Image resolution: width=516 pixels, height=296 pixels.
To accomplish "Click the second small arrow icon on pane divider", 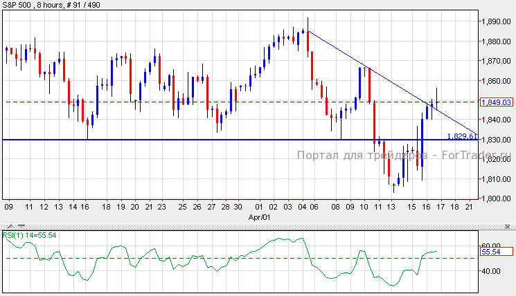I will [x=21, y=227].
